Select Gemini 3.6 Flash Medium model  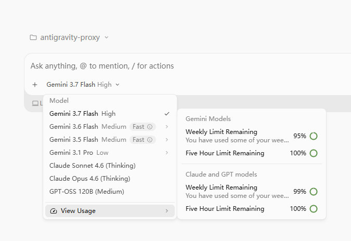coord(110,127)
